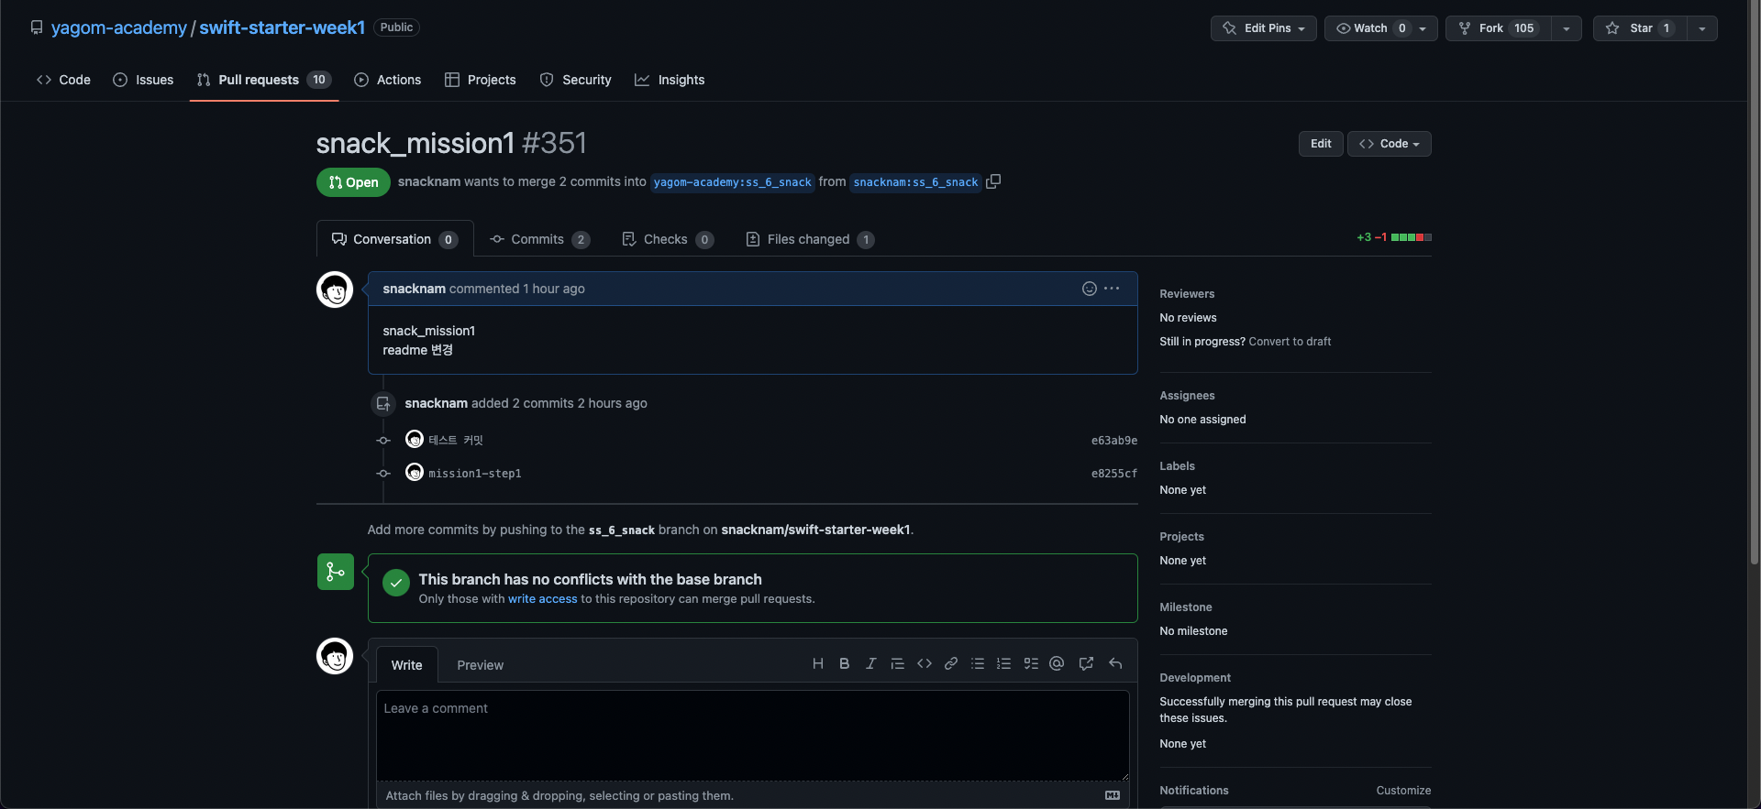Viewport: 1761px width, 809px height.
Task: Click the green check icon in merge box
Action: click(x=396, y=583)
